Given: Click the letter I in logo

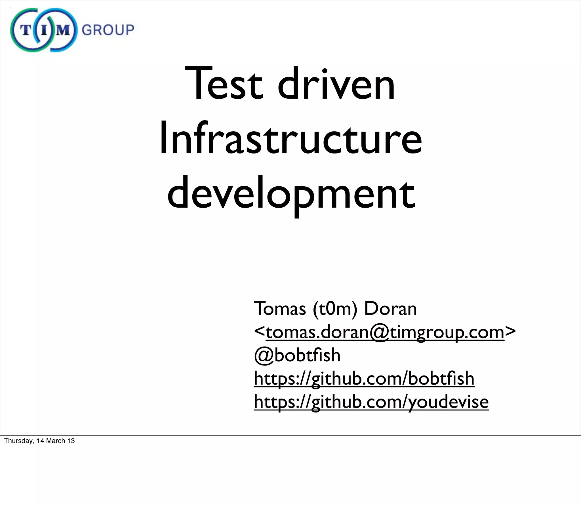Looking at the screenshot, I should (x=44, y=30).
